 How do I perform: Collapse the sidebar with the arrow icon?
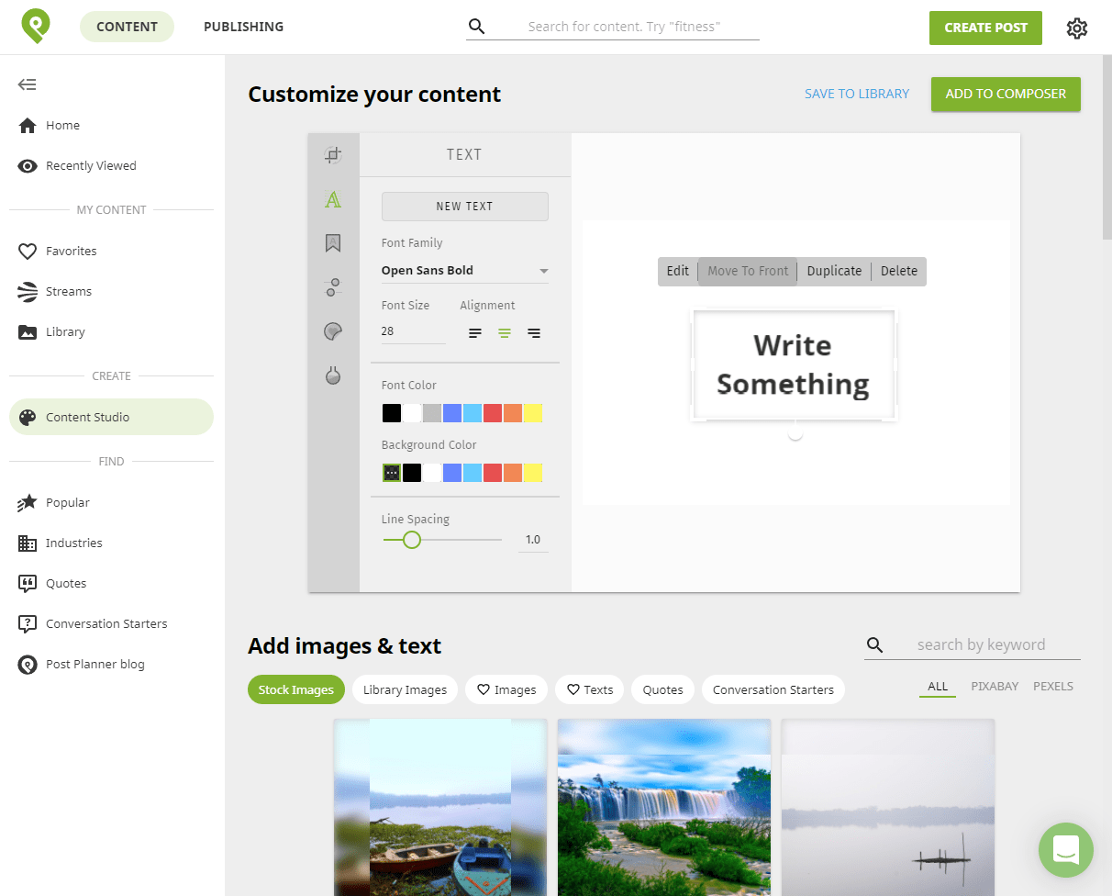click(x=28, y=84)
